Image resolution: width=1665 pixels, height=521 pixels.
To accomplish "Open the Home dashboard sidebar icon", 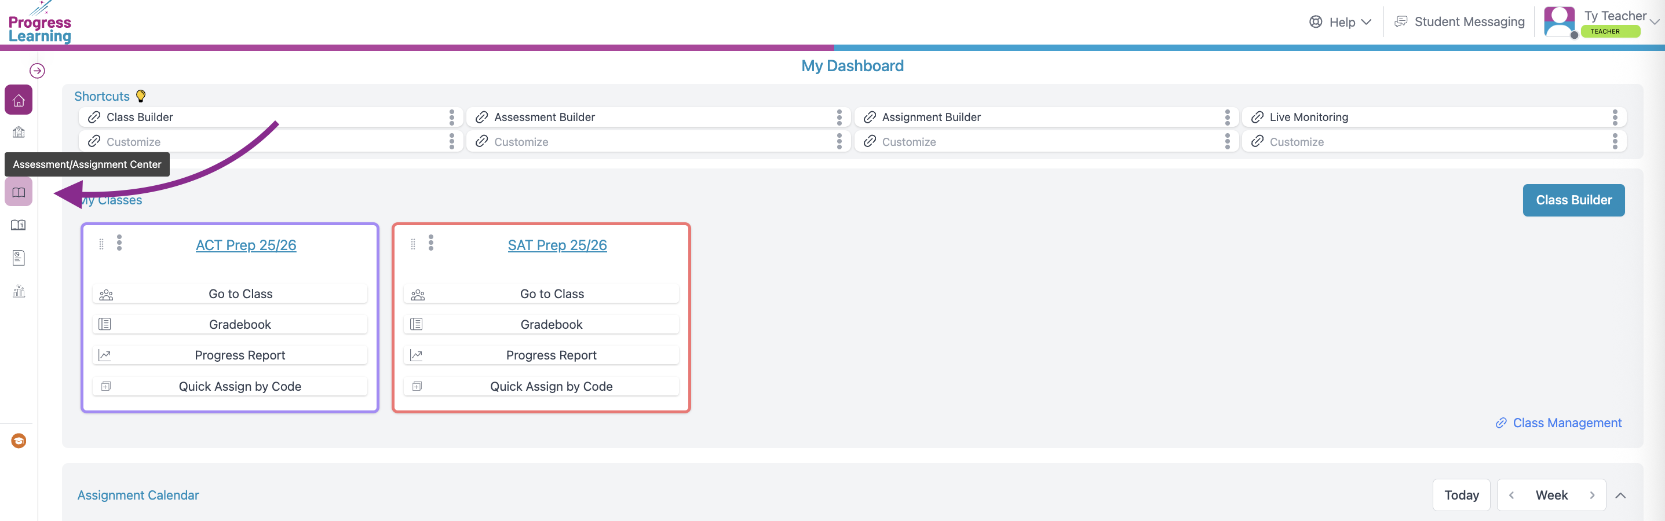I will pyautogui.click(x=19, y=100).
